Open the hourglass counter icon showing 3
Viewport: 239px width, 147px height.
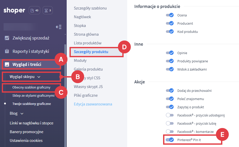pyautogui.click(x=48, y=11)
